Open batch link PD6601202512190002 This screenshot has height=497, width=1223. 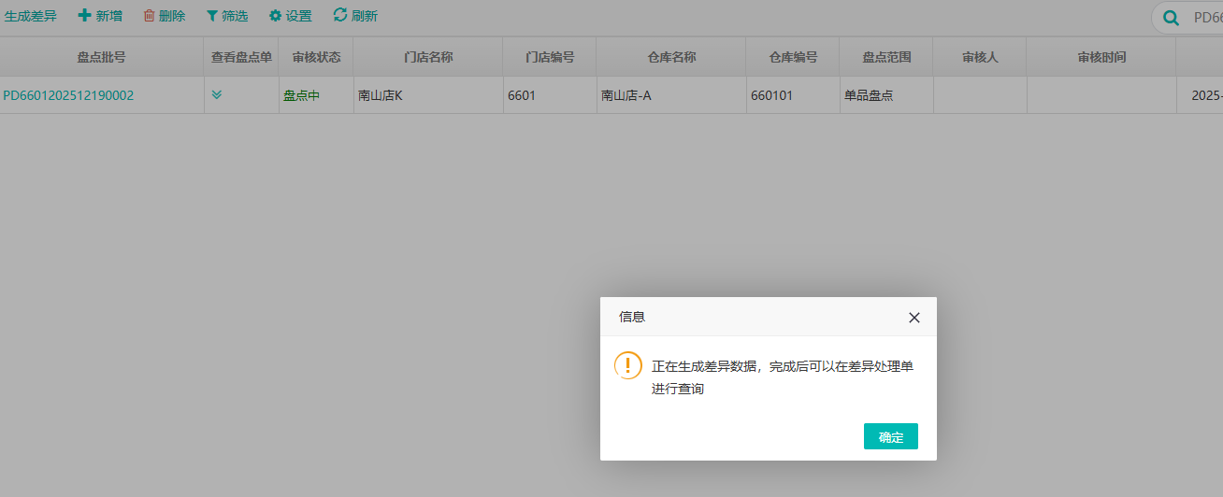click(x=68, y=95)
